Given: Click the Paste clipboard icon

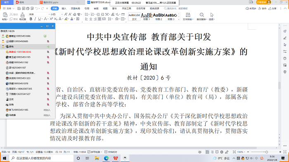Looking at the screenshot, I should coord(5,15).
